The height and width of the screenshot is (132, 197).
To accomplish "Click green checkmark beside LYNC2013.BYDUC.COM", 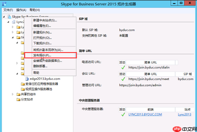I will 123,115.
